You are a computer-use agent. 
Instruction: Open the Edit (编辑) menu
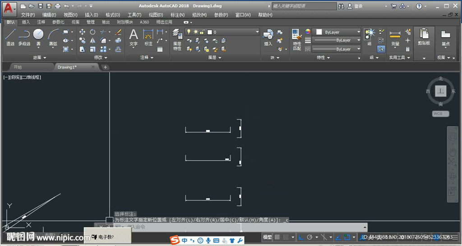tap(49, 15)
